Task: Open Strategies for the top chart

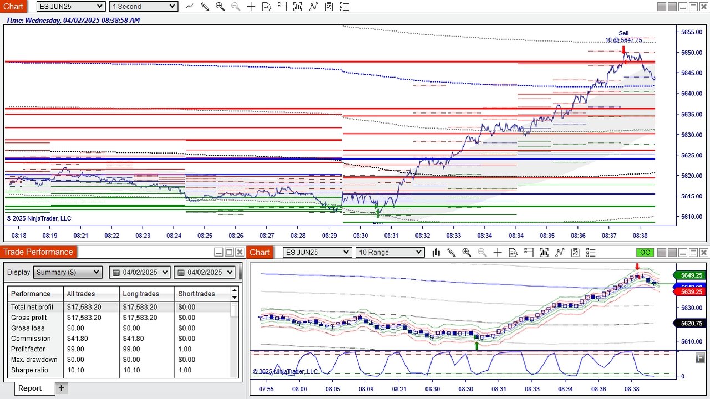Action: coord(313,7)
